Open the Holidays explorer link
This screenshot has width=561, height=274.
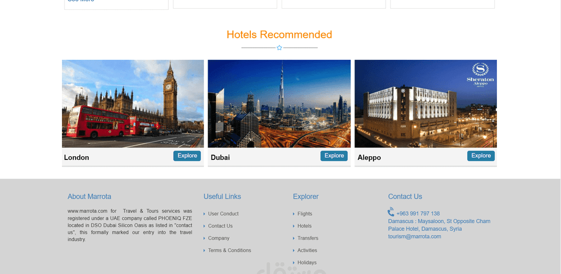pyautogui.click(x=307, y=262)
